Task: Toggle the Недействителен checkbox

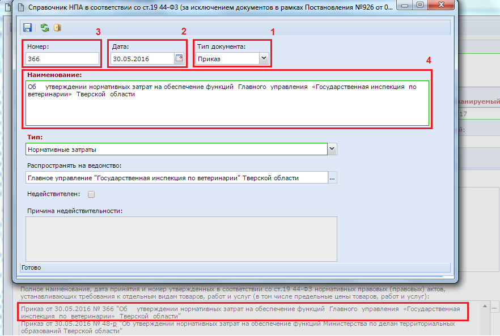Action: [91, 194]
